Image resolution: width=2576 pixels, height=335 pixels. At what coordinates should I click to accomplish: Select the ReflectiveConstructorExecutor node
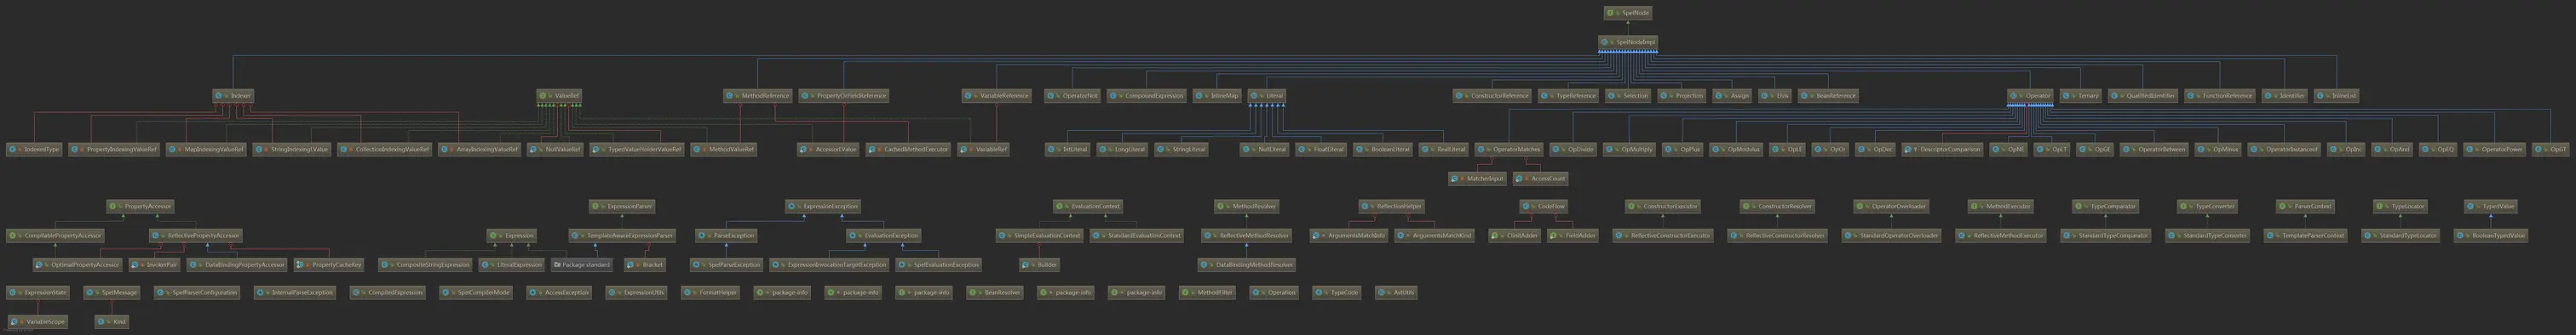point(1663,236)
